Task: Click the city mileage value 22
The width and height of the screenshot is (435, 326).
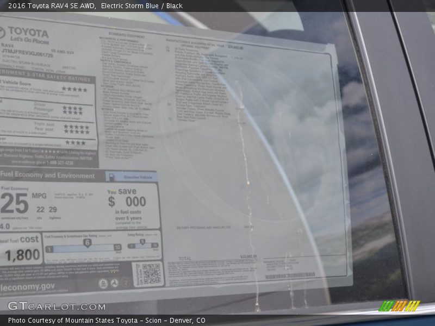Action: coord(40,210)
